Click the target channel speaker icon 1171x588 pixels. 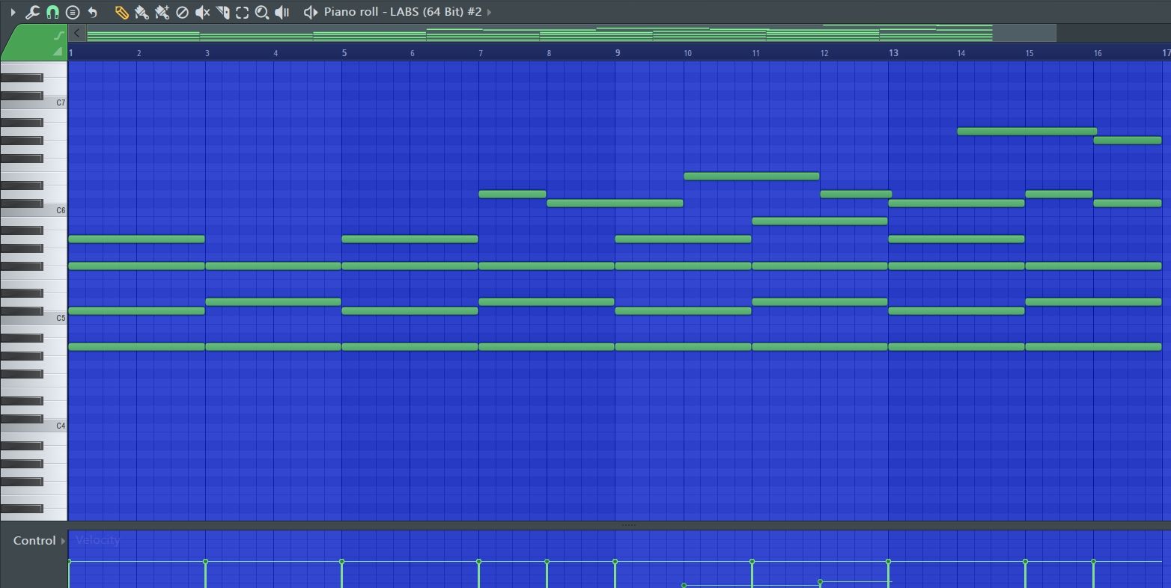coord(310,12)
